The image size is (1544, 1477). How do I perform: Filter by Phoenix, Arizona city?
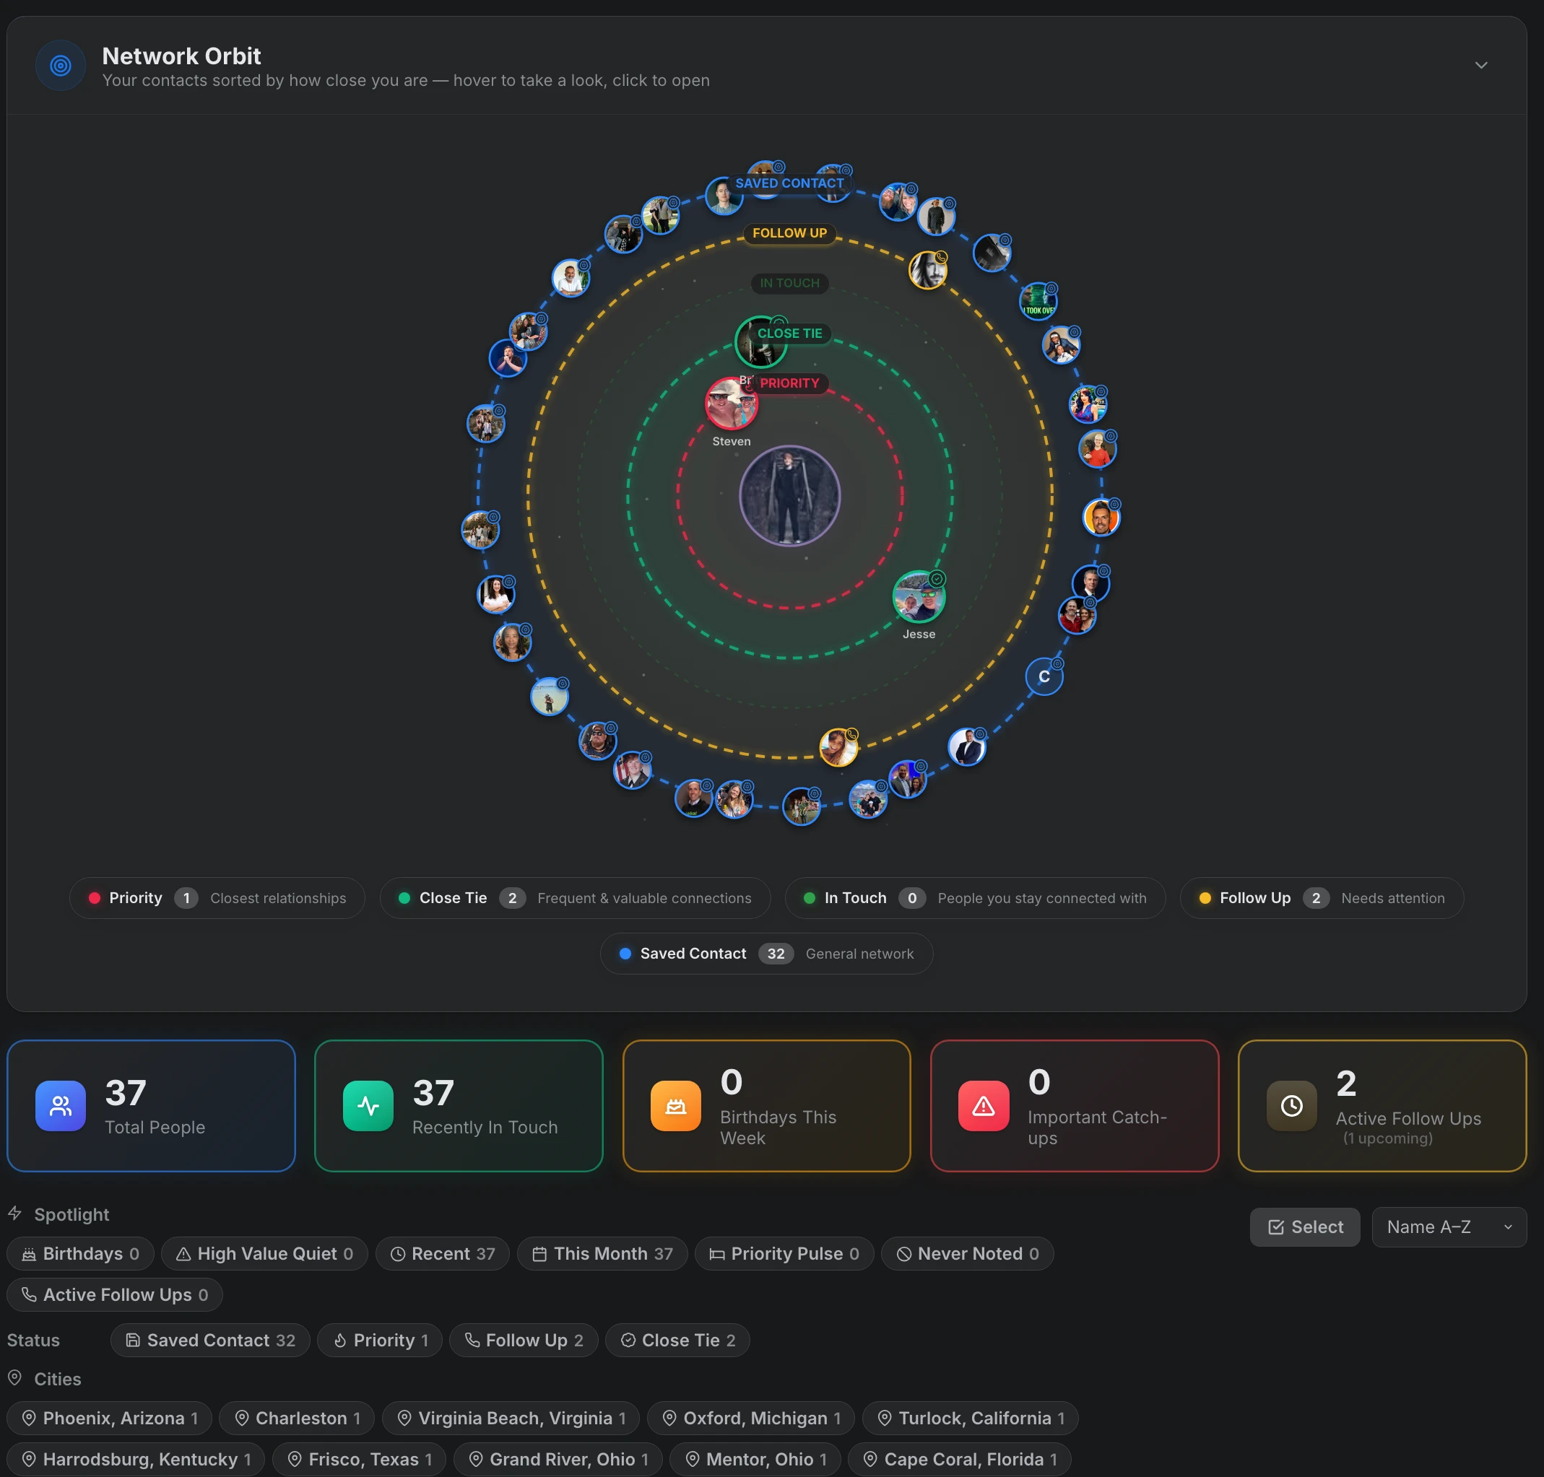(x=110, y=1419)
